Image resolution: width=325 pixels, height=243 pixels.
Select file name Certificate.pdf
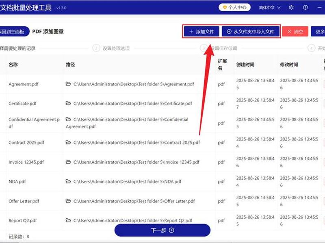pyautogui.click(x=23, y=104)
